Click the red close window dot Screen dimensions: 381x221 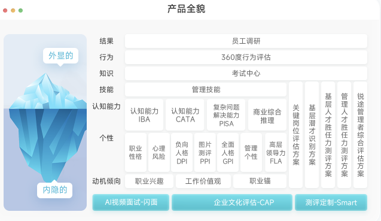(5, 10)
